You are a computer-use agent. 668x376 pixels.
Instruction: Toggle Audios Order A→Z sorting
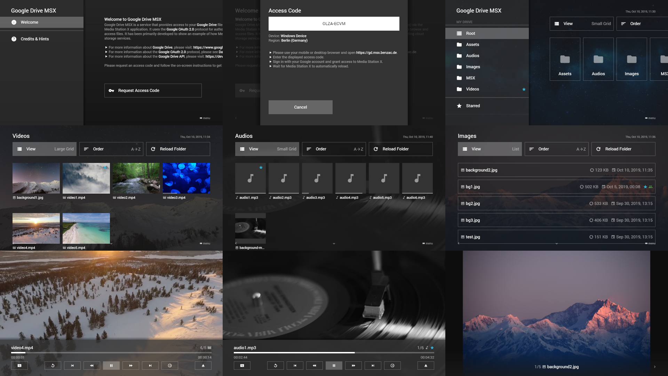coord(334,149)
